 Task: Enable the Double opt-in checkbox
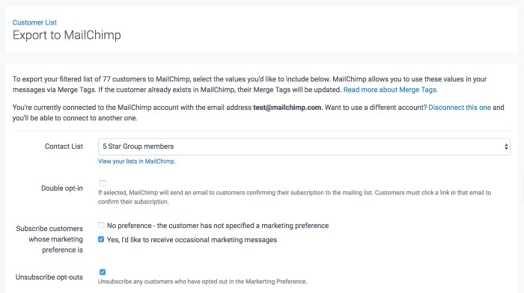click(103, 183)
